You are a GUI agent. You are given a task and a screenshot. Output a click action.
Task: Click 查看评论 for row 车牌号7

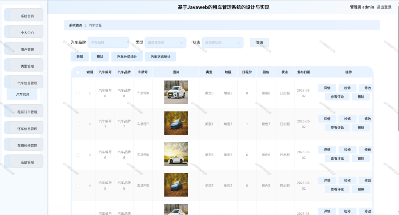coord(337,128)
